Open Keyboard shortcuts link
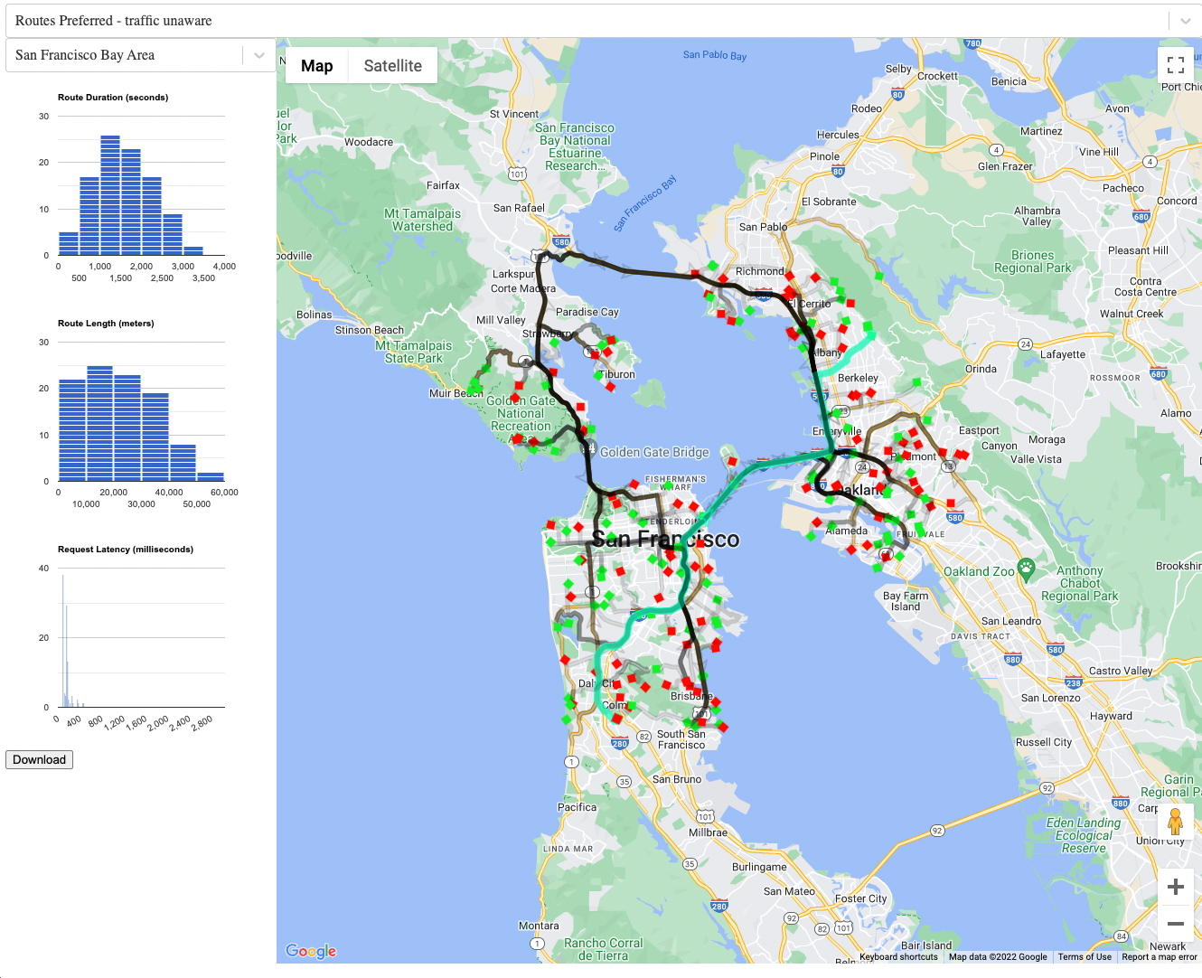 (898, 956)
